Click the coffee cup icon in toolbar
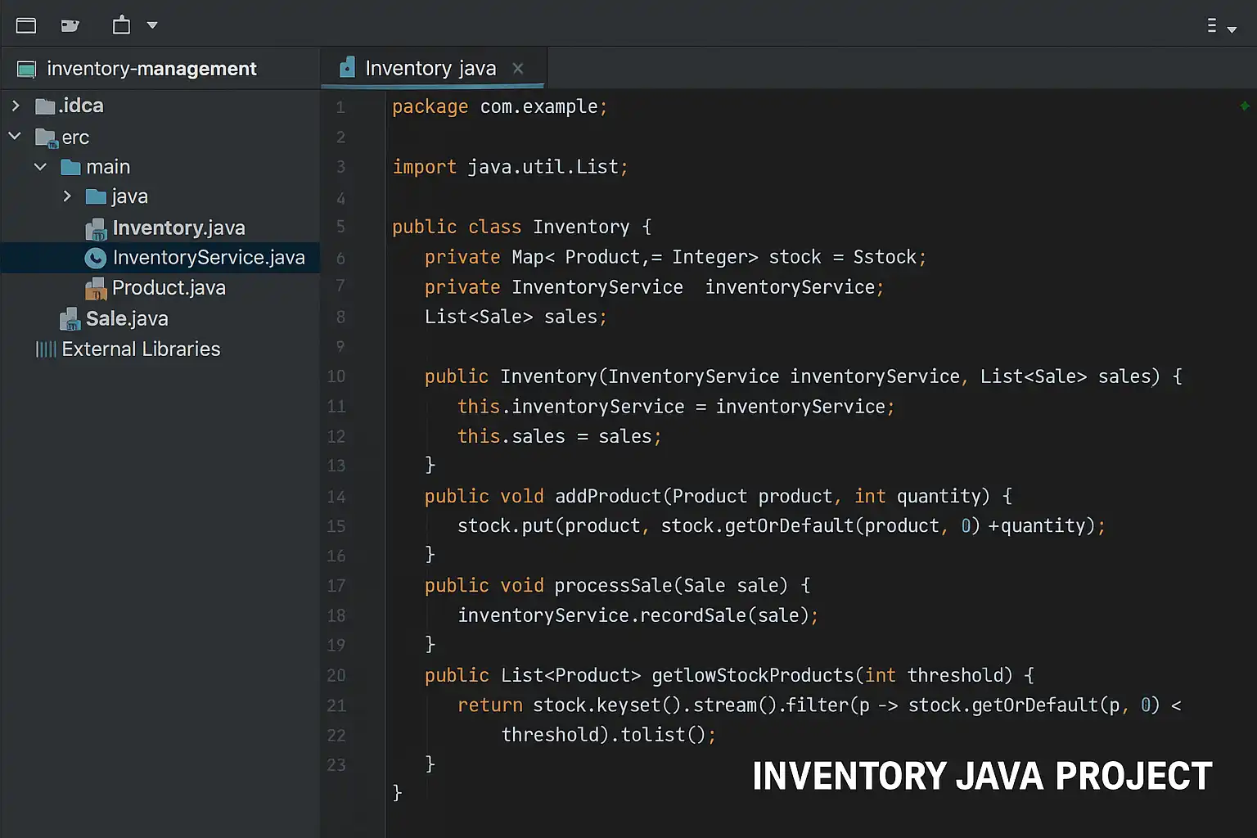This screenshot has height=838, width=1257. (x=70, y=25)
